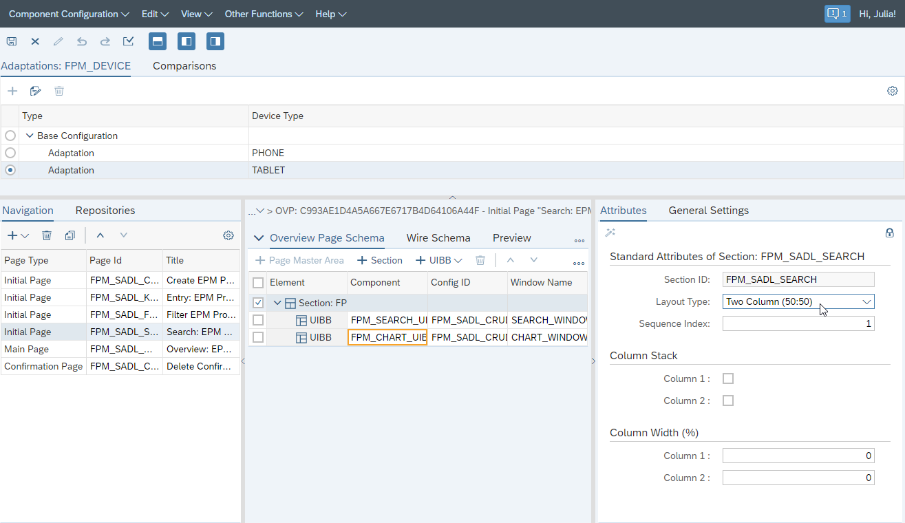The width and height of the screenshot is (905, 523).
Task: Click the Redo arrow icon
Action: pos(105,41)
